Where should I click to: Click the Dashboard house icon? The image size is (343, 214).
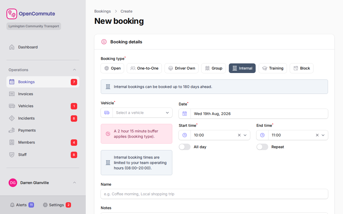(x=12, y=47)
